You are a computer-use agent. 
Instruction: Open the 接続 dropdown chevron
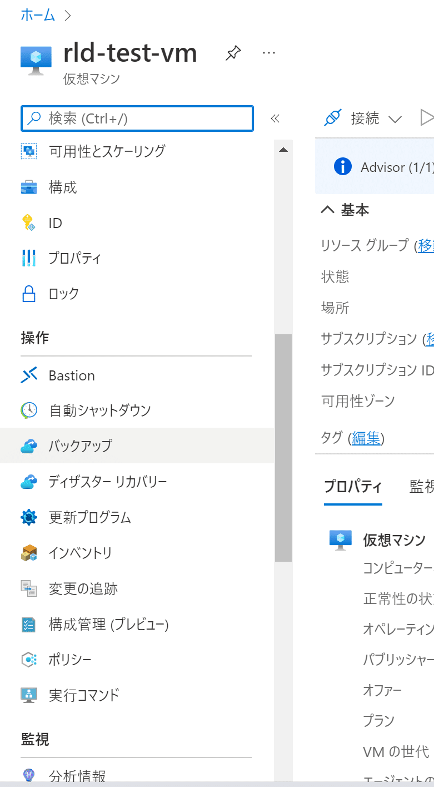[x=395, y=119]
